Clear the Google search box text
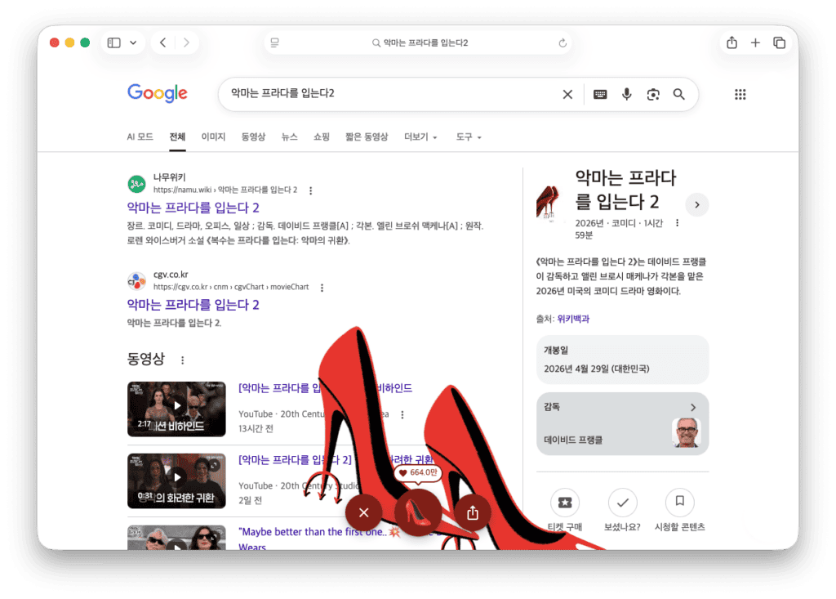This screenshot has width=836, height=599. pyautogui.click(x=568, y=95)
